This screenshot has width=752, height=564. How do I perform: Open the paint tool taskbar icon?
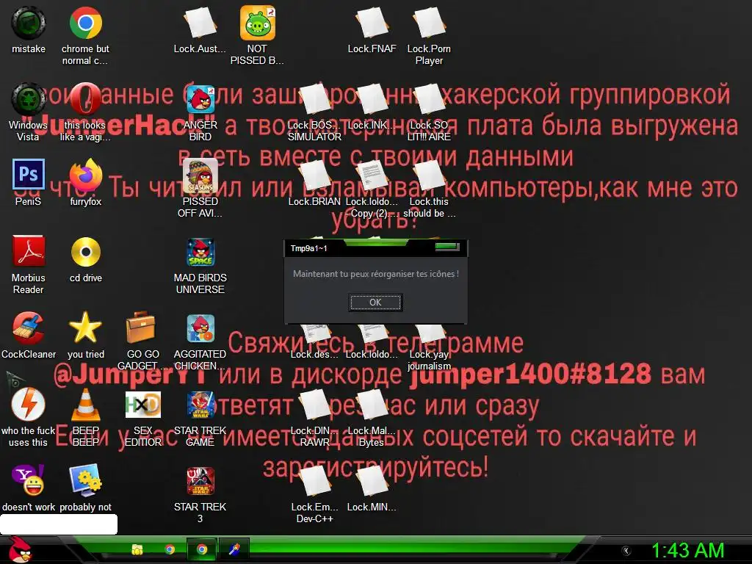click(x=234, y=549)
